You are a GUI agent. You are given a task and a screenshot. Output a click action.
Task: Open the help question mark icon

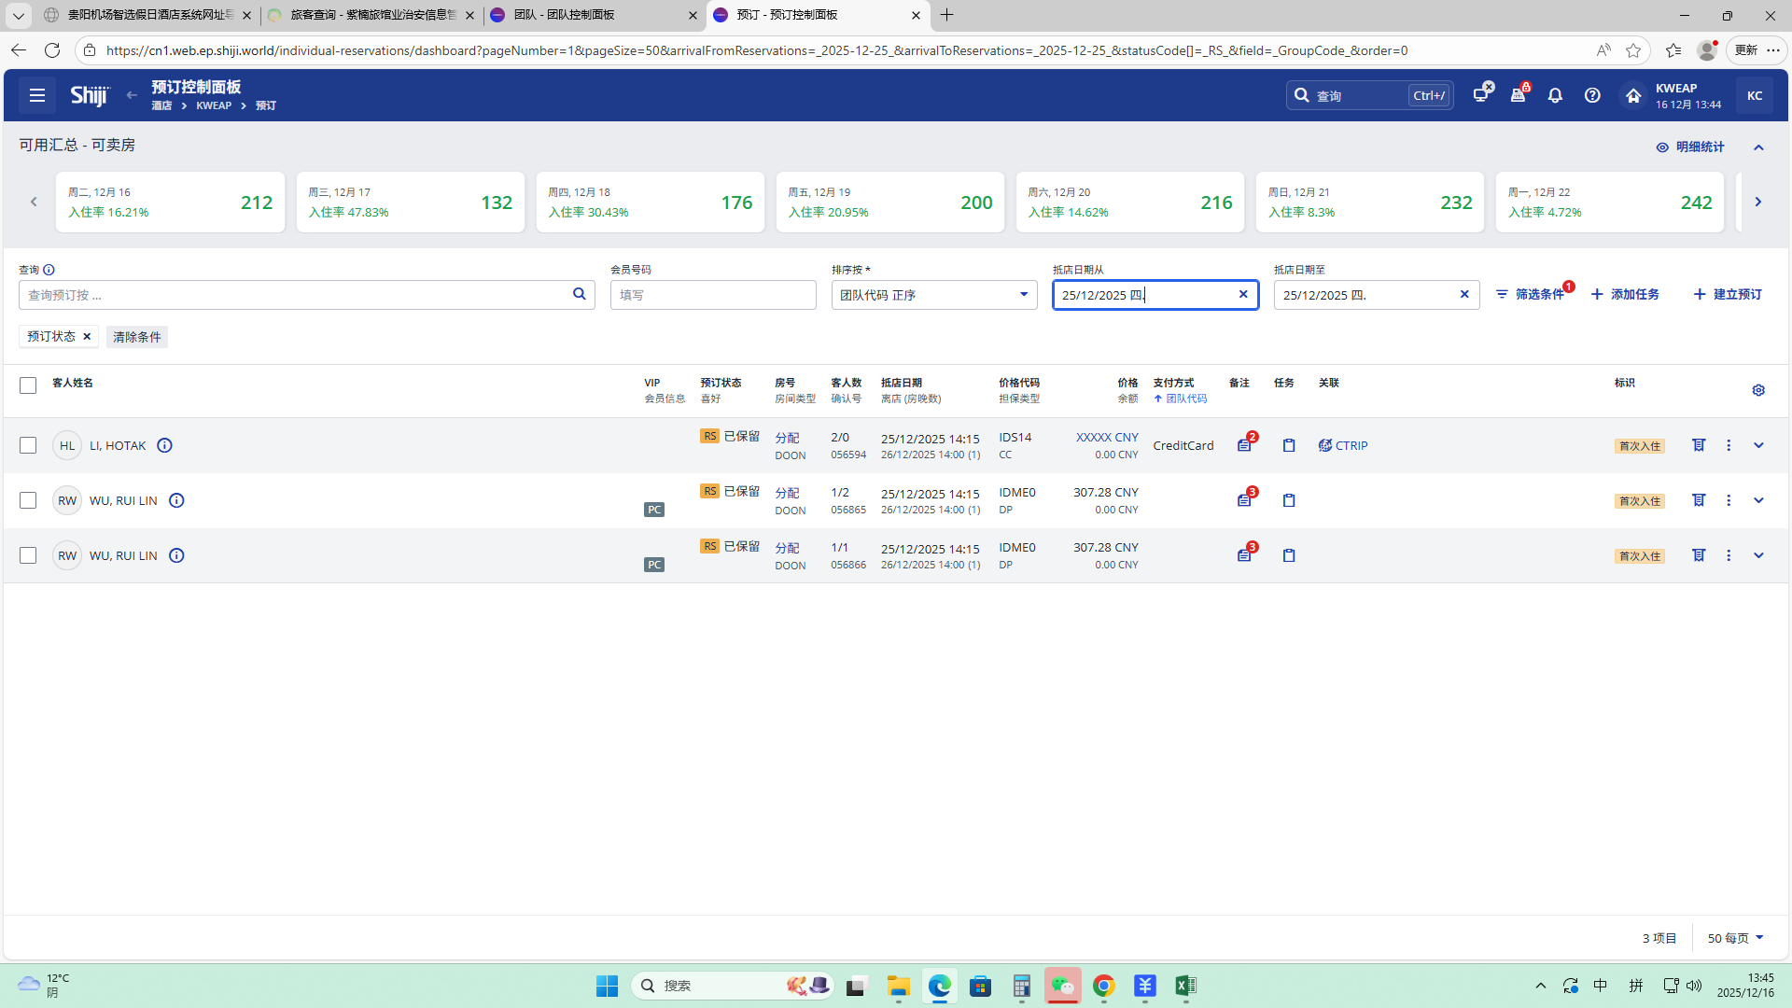point(1592,95)
